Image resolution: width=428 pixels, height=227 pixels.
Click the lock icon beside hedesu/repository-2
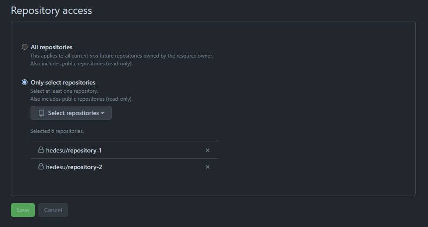tap(41, 167)
